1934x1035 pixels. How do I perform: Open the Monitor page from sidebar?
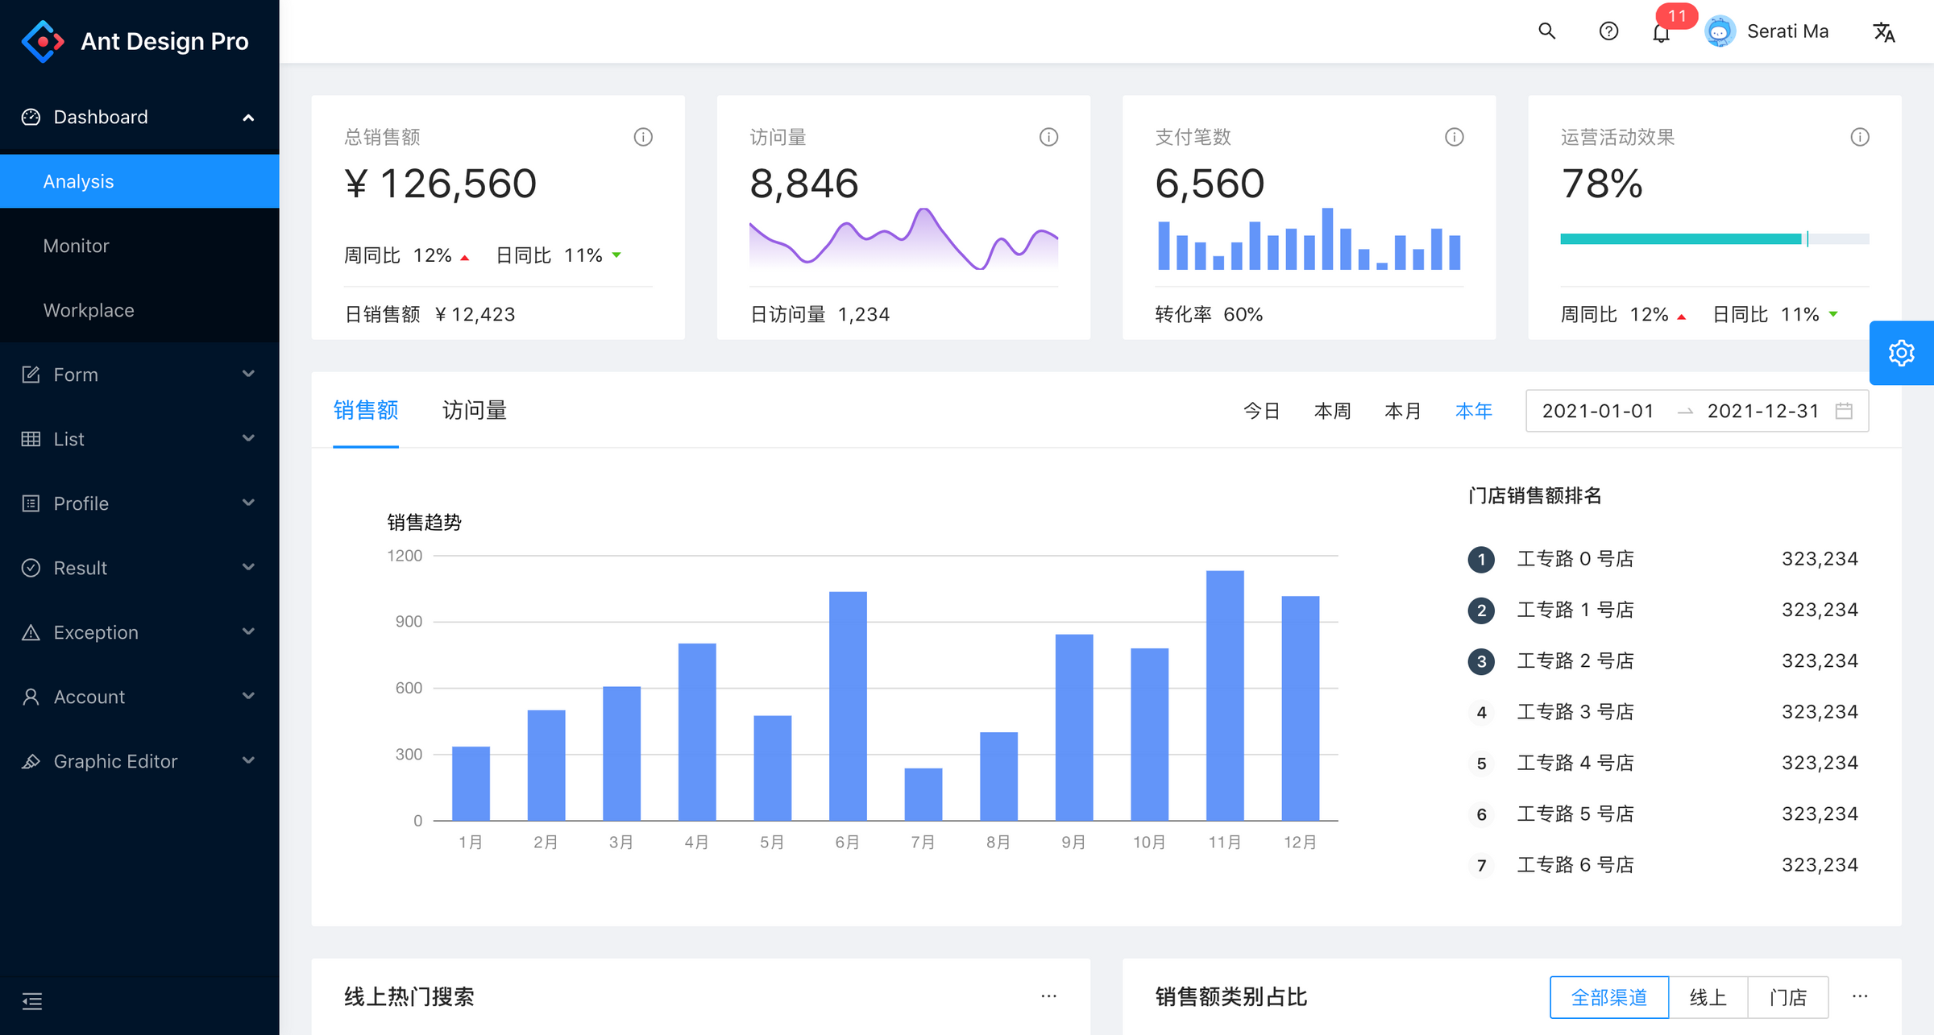coord(76,245)
